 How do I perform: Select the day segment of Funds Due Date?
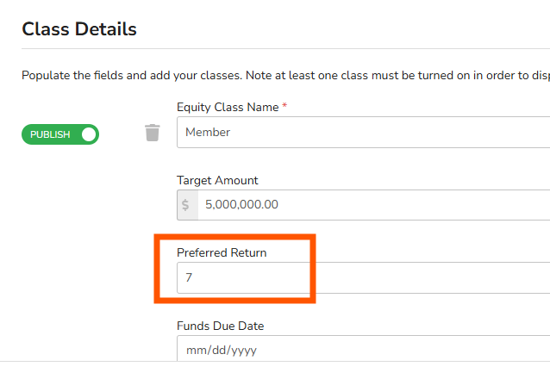pos(216,351)
